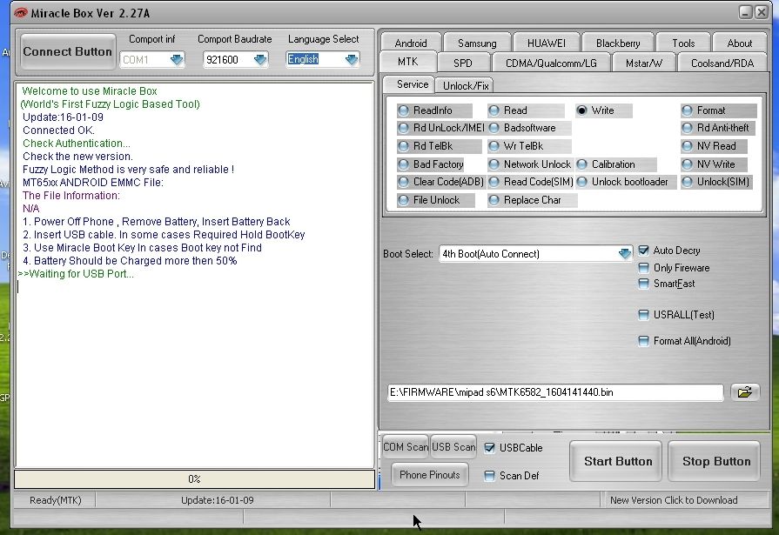Choose the Badsoftware option

(x=528, y=128)
